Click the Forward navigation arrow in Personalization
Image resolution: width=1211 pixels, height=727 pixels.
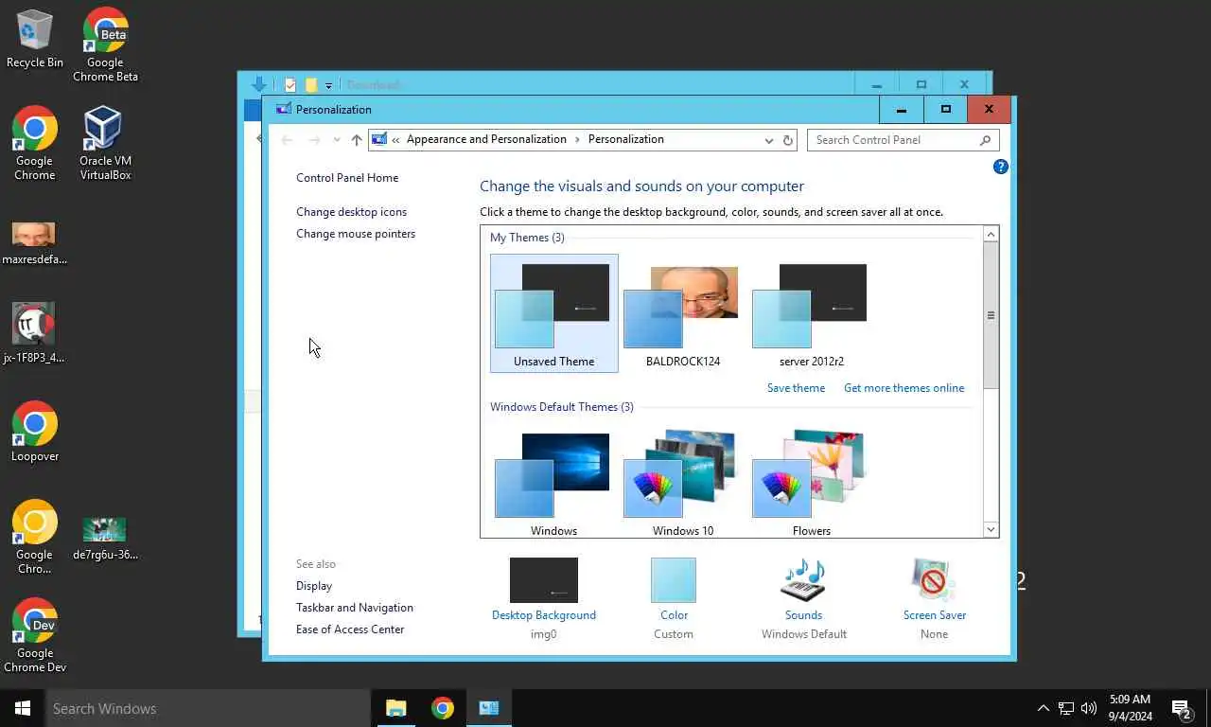coord(314,140)
